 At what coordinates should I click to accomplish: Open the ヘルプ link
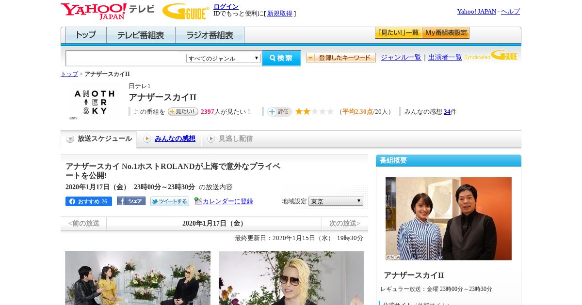pyautogui.click(x=510, y=11)
